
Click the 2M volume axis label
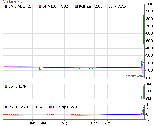click(x=148, y=91)
